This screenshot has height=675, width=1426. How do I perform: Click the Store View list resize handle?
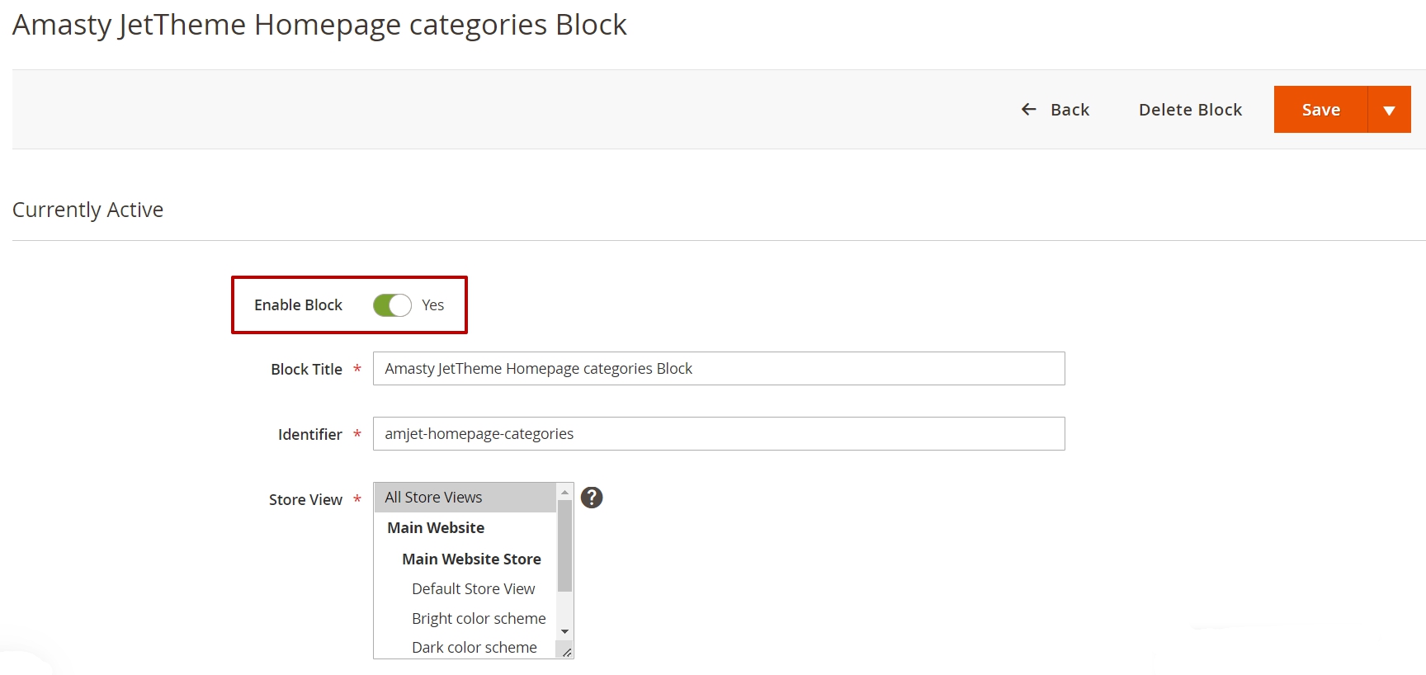tap(566, 652)
